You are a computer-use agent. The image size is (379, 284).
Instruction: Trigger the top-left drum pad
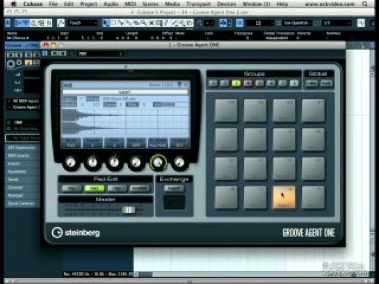pos(226,110)
